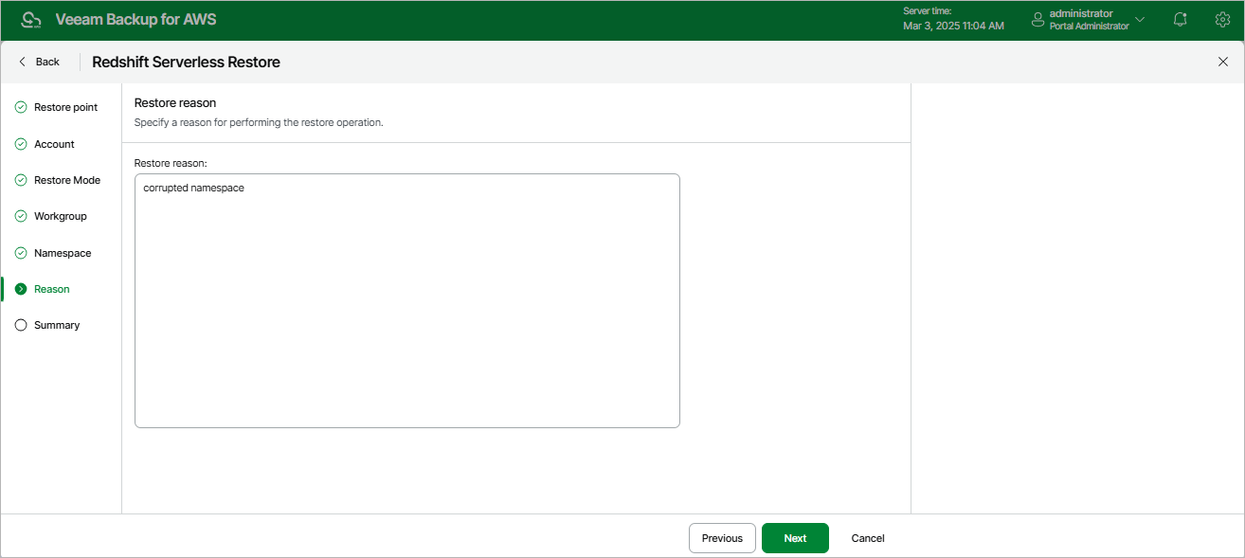This screenshot has width=1245, height=558.
Task: Click the Restore Mode checkmark icon
Action: 21,180
